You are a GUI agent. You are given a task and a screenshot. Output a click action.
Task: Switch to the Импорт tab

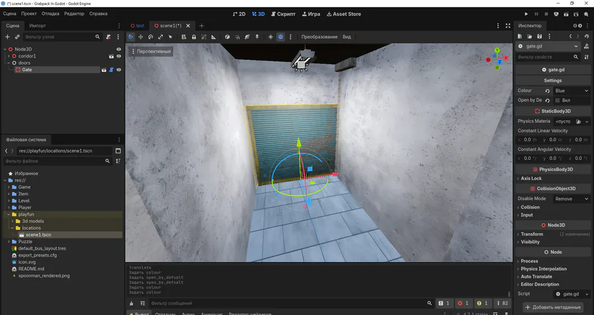click(x=38, y=26)
